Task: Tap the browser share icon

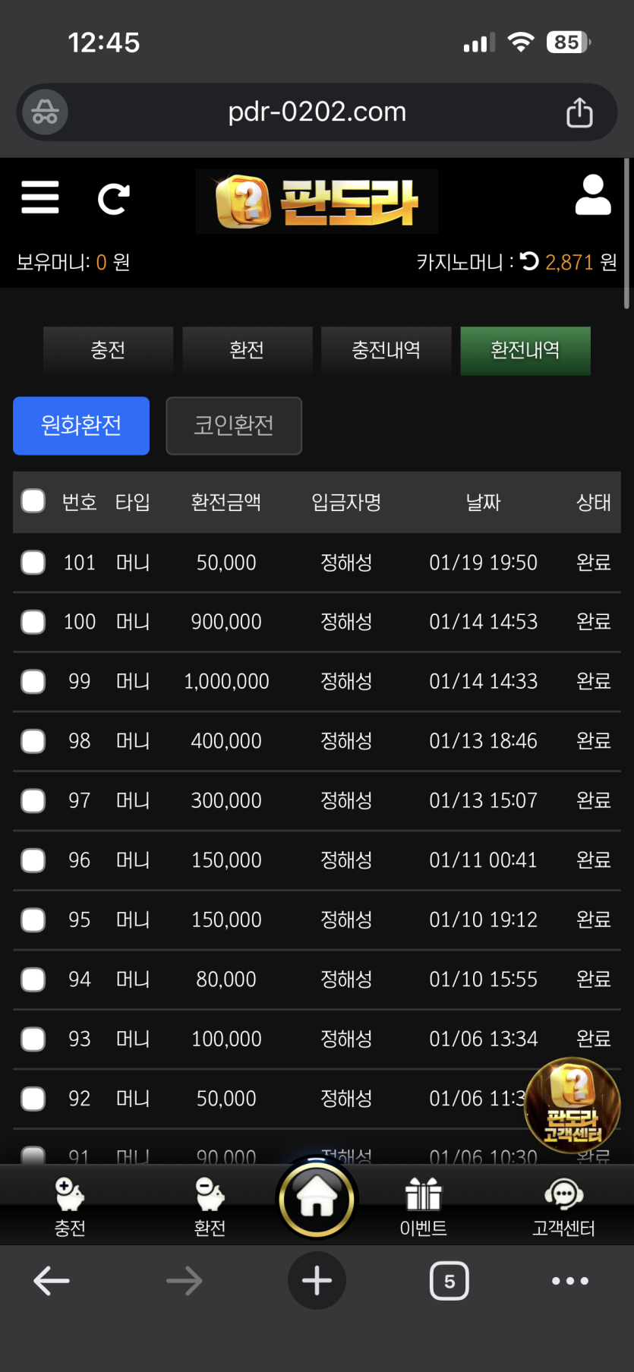Action: (579, 113)
